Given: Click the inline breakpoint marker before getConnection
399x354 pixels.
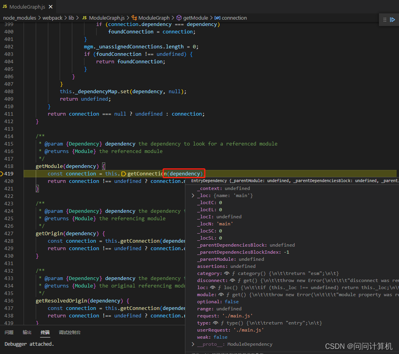Looking at the screenshot, I should click(x=124, y=174).
